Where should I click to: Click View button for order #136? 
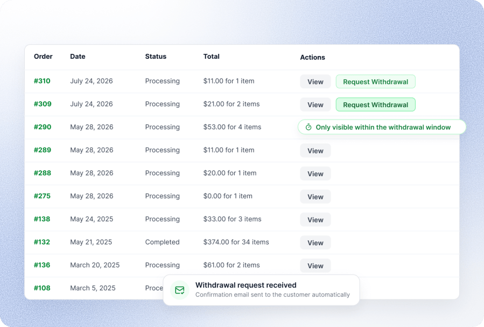(315, 266)
